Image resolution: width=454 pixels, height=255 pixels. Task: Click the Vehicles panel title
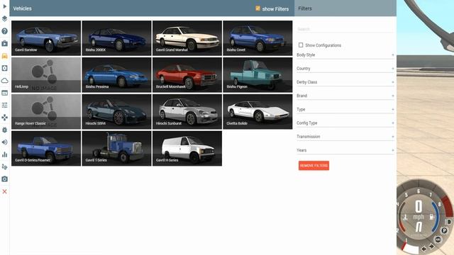tap(22, 8)
